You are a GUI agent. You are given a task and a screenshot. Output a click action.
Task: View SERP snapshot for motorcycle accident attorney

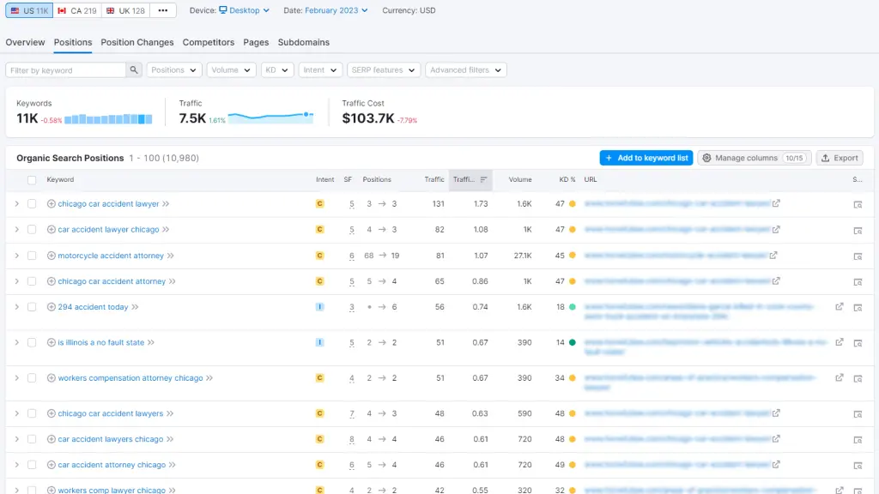click(x=858, y=256)
